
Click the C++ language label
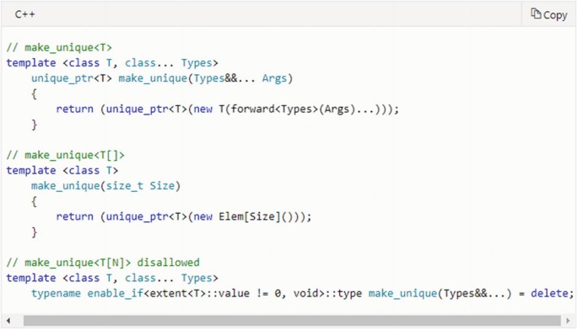[x=24, y=14]
